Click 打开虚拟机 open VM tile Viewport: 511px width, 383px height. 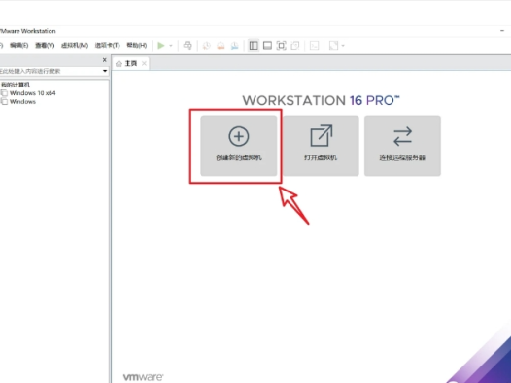(321, 146)
